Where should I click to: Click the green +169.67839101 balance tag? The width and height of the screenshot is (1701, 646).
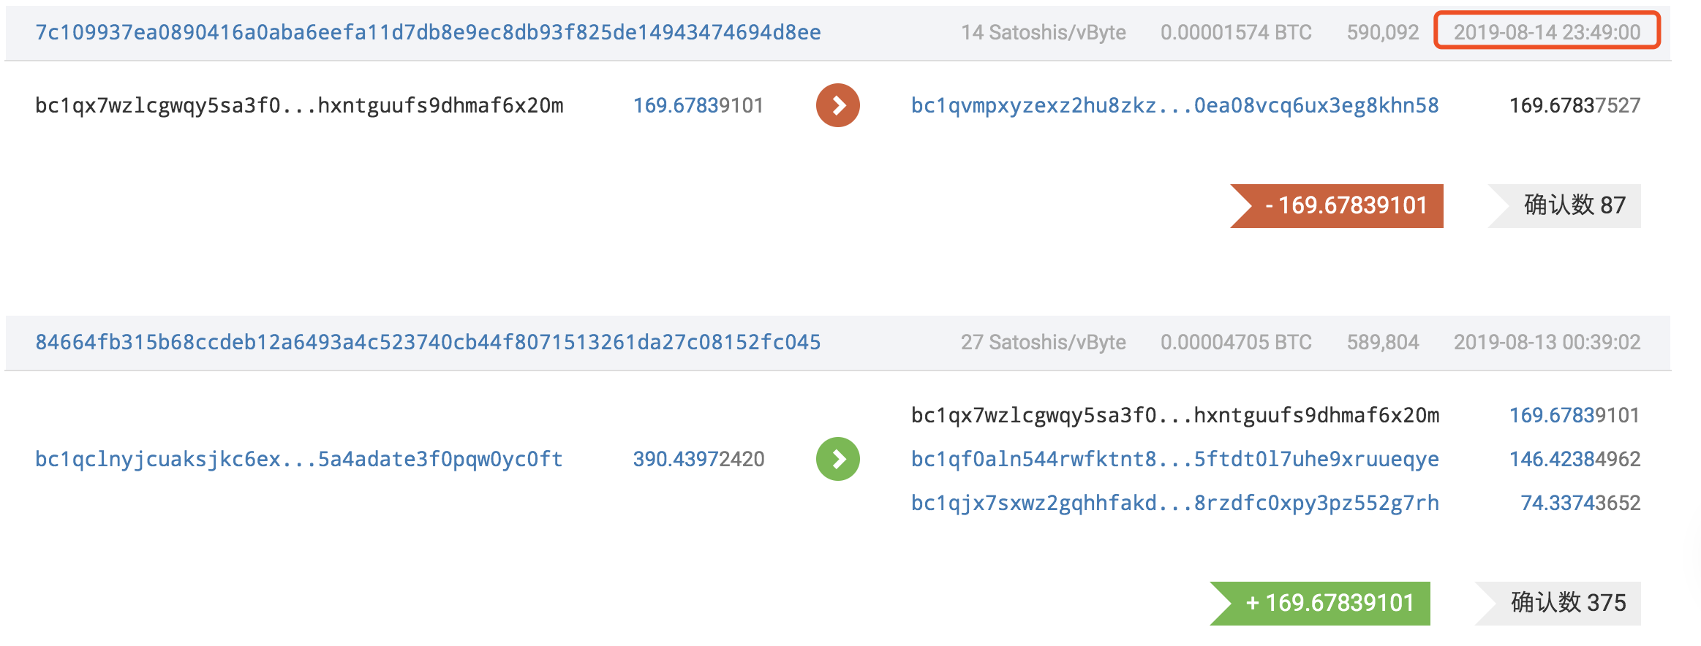tap(1320, 603)
